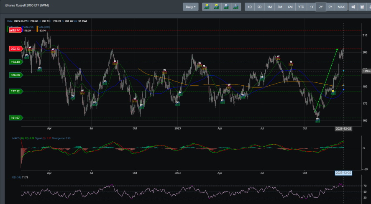
Task: Click the W signal marker at the 161.67 low
Action: (x=317, y=120)
